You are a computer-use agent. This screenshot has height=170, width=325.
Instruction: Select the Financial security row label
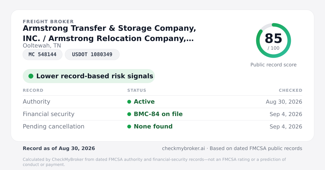[48, 114]
